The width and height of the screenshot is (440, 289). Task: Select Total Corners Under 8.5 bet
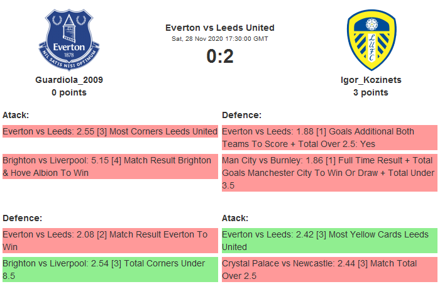(x=110, y=269)
